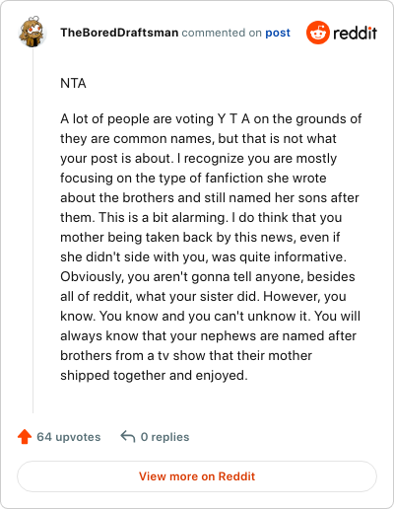Click the line starting 'brothers from a tv show'
This screenshot has height=509, width=394.
pos(186,355)
